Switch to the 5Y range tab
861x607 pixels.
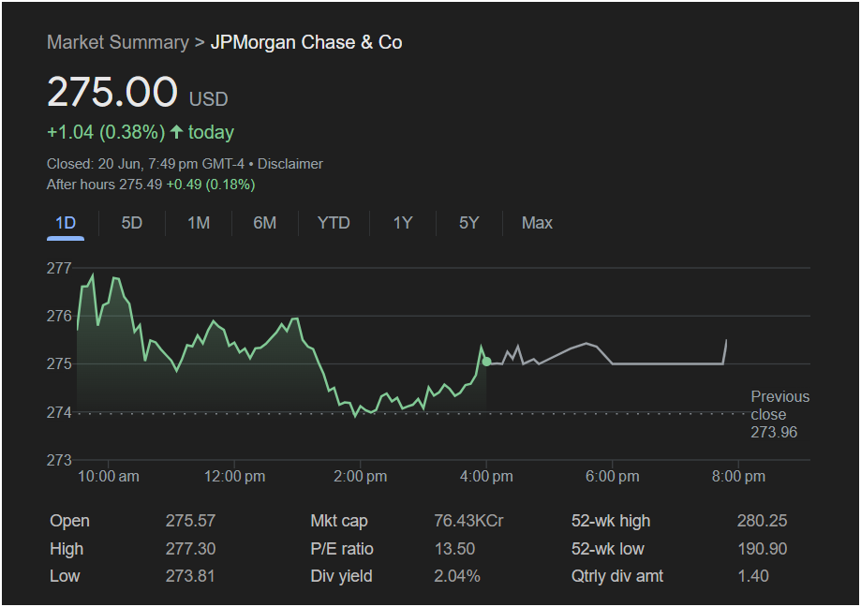point(469,223)
